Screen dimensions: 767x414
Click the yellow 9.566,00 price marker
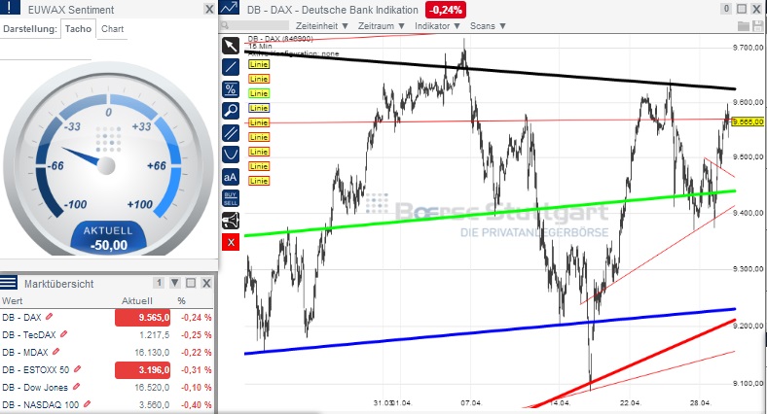click(748, 121)
